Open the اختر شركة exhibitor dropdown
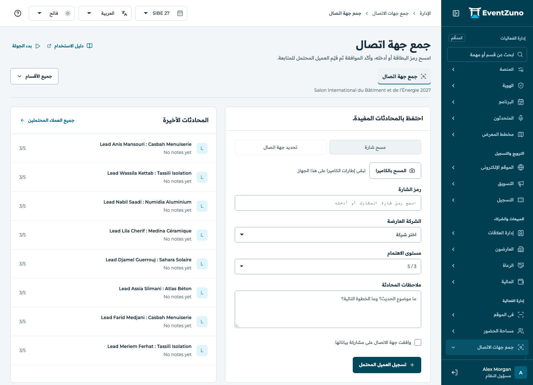This screenshot has height=385, width=533. pos(328,235)
